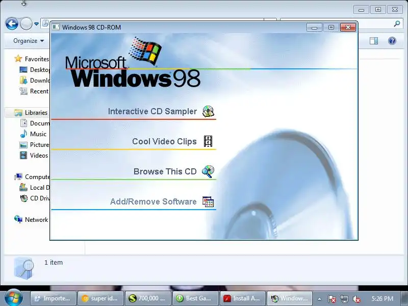Screen dimensions: 408x306
Task: Switch to the Importe... taskbar button
Action: tap(54, 298)
